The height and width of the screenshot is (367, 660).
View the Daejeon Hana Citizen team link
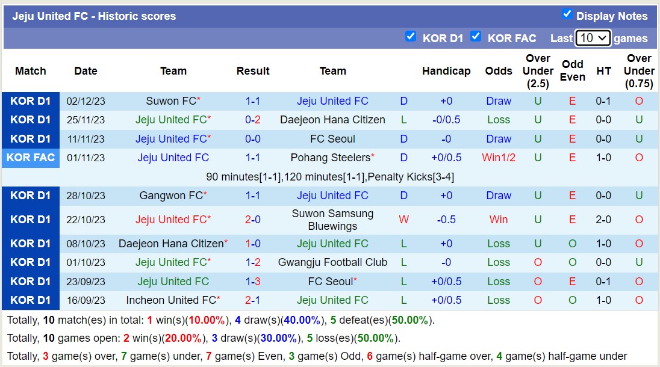[332, 120]
